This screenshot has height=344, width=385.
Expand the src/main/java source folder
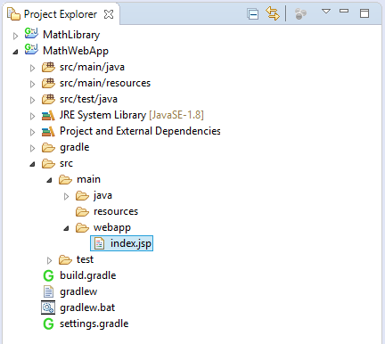click(x=32, y=68)
